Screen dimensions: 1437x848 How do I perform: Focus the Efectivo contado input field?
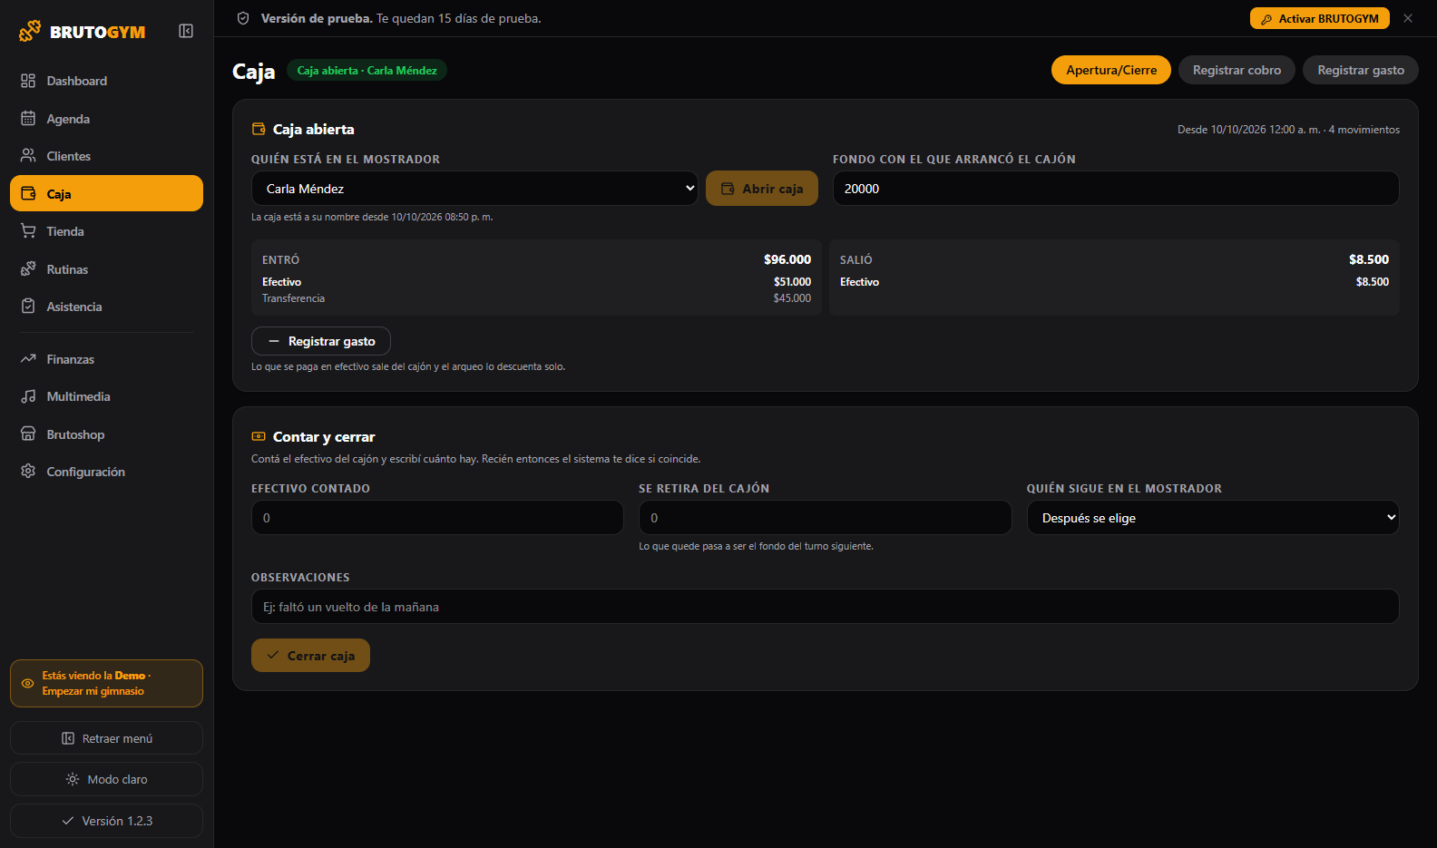point(437,518)
